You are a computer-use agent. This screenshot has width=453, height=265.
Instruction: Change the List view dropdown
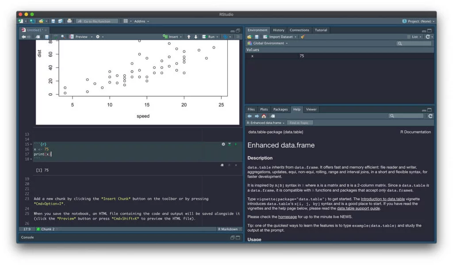tap(414, 37)
